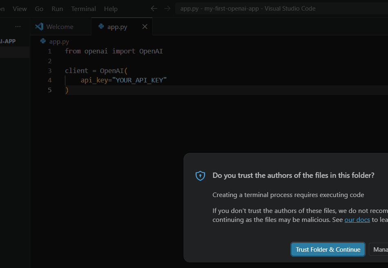Click the Manage button in trust dialog

[x=379, y=249]
